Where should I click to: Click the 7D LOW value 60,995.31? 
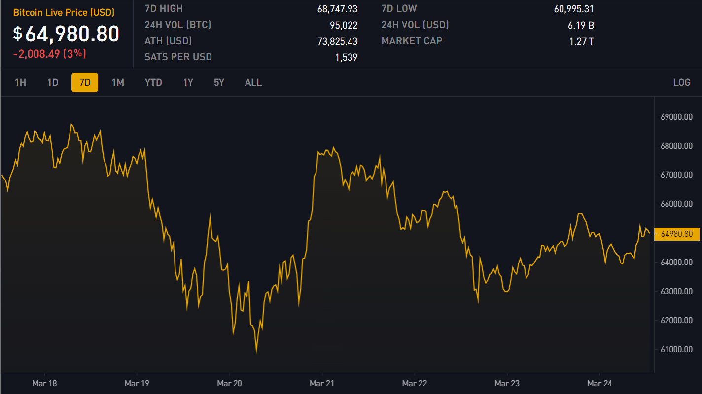click(x=573, y=9)
